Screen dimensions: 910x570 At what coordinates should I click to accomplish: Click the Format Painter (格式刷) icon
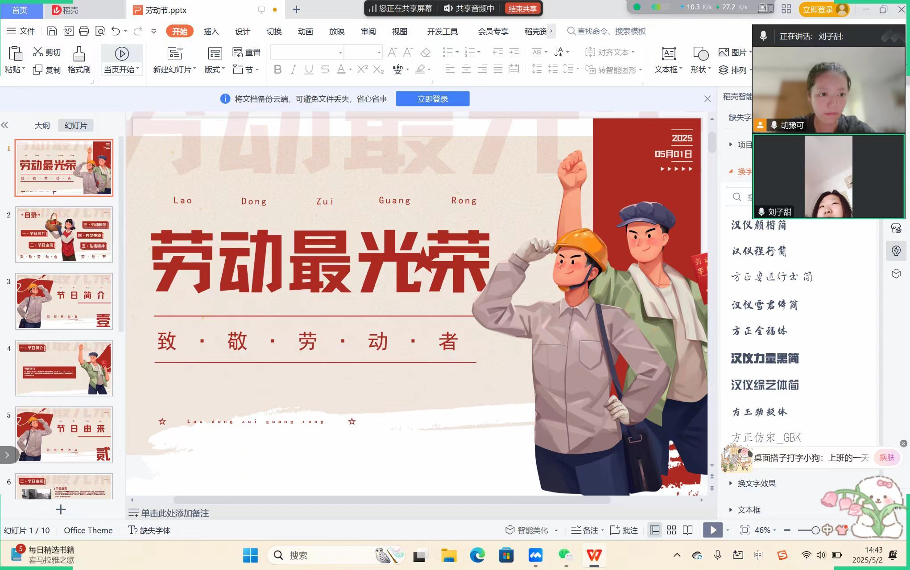(79, 54)
